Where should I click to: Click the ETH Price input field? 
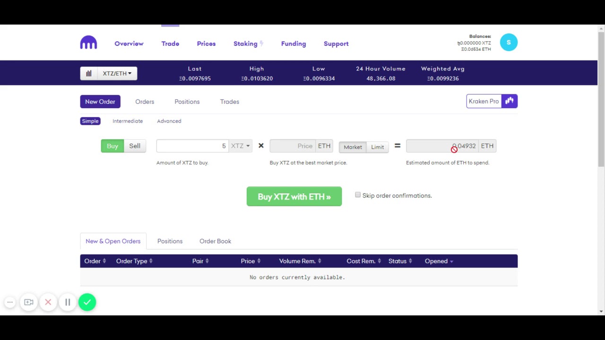[293, 146]
